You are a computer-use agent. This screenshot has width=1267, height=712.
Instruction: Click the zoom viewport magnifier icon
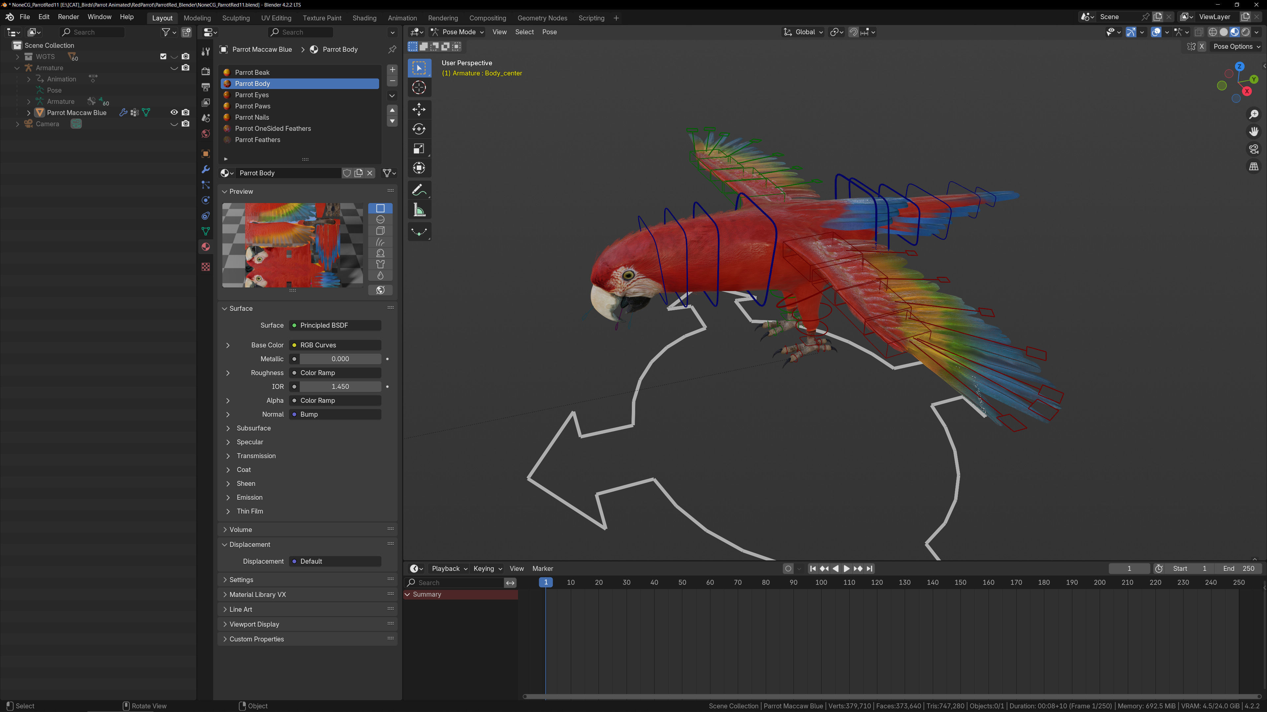coord(1254,114)
